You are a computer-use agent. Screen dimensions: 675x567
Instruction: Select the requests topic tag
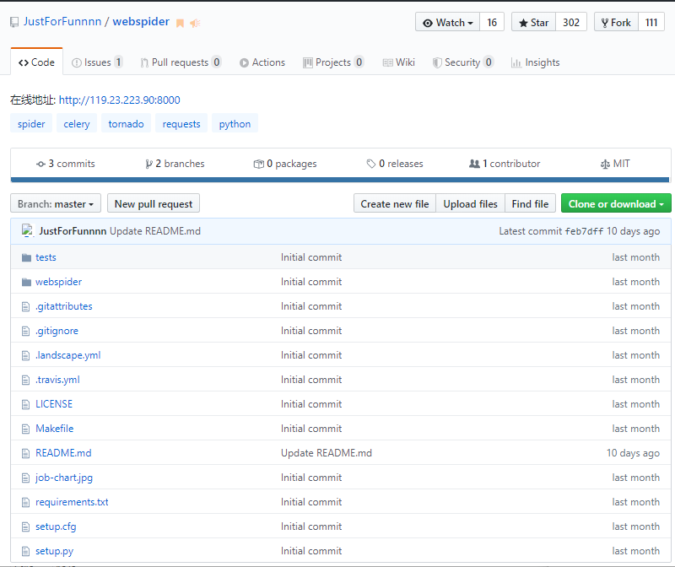[181, 124]
